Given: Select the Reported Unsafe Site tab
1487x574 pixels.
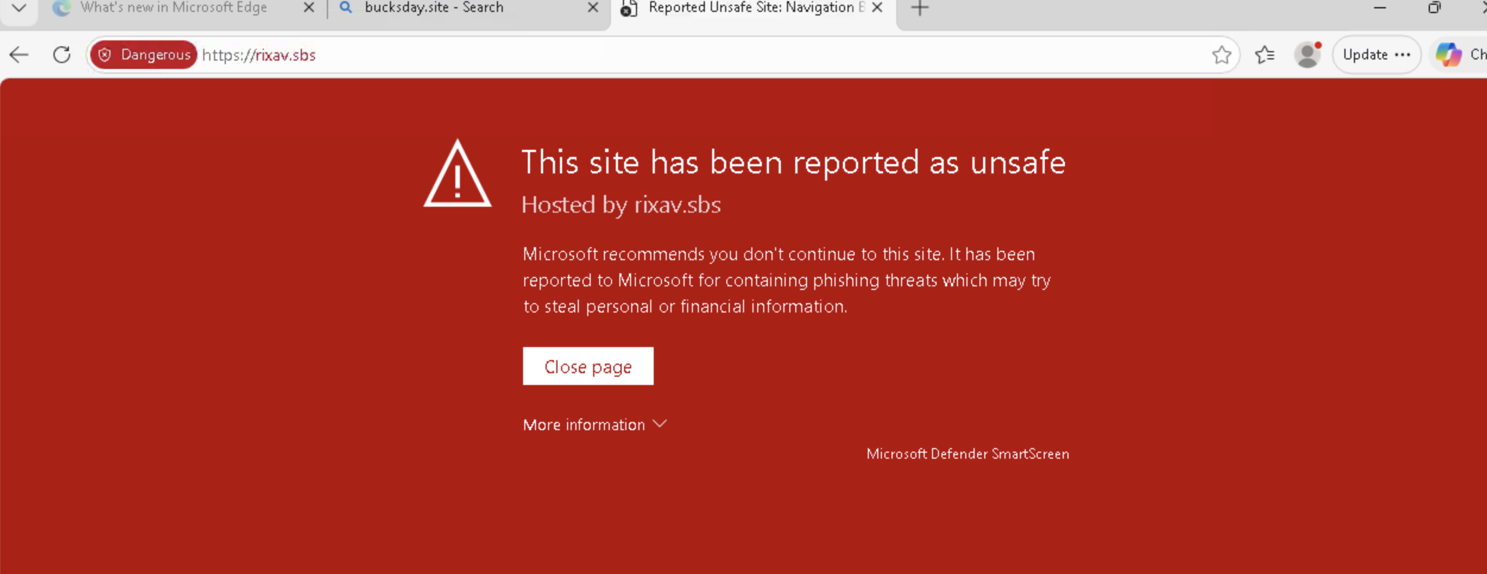Looking at the screenshot, I should coord(751,8).
